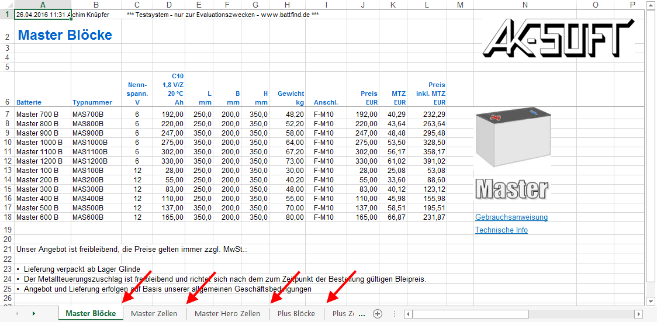The image size is (657, 322).
Task: Click the sheet tab next arrow
Action: 33,314
